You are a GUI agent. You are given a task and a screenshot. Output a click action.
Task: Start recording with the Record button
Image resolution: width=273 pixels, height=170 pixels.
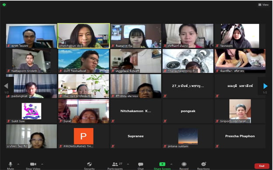184,165
